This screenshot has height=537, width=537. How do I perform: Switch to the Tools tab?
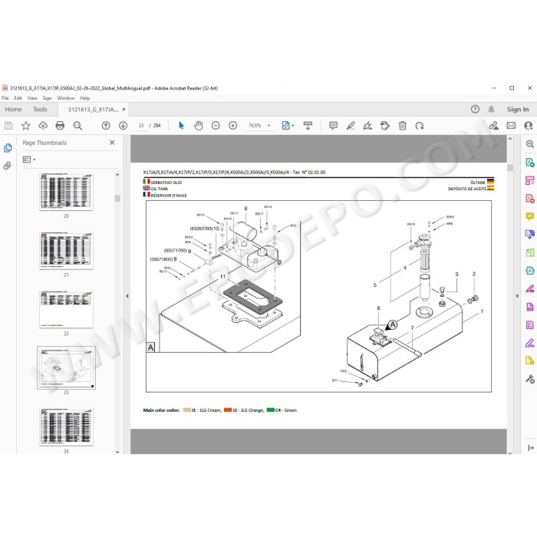(40, 109)
